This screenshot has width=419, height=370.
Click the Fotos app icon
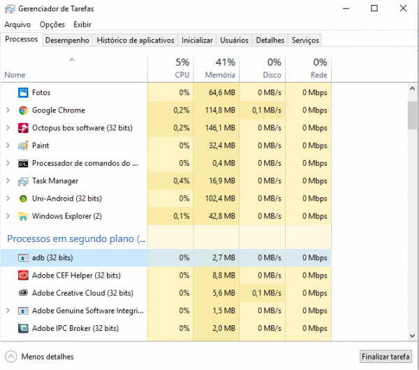[23, 92]
